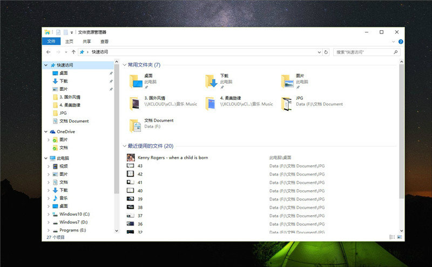Open the 文件 menu tab
Image resolution: width=432 pixels, height=267 pixels.
(x=51, y=42)
